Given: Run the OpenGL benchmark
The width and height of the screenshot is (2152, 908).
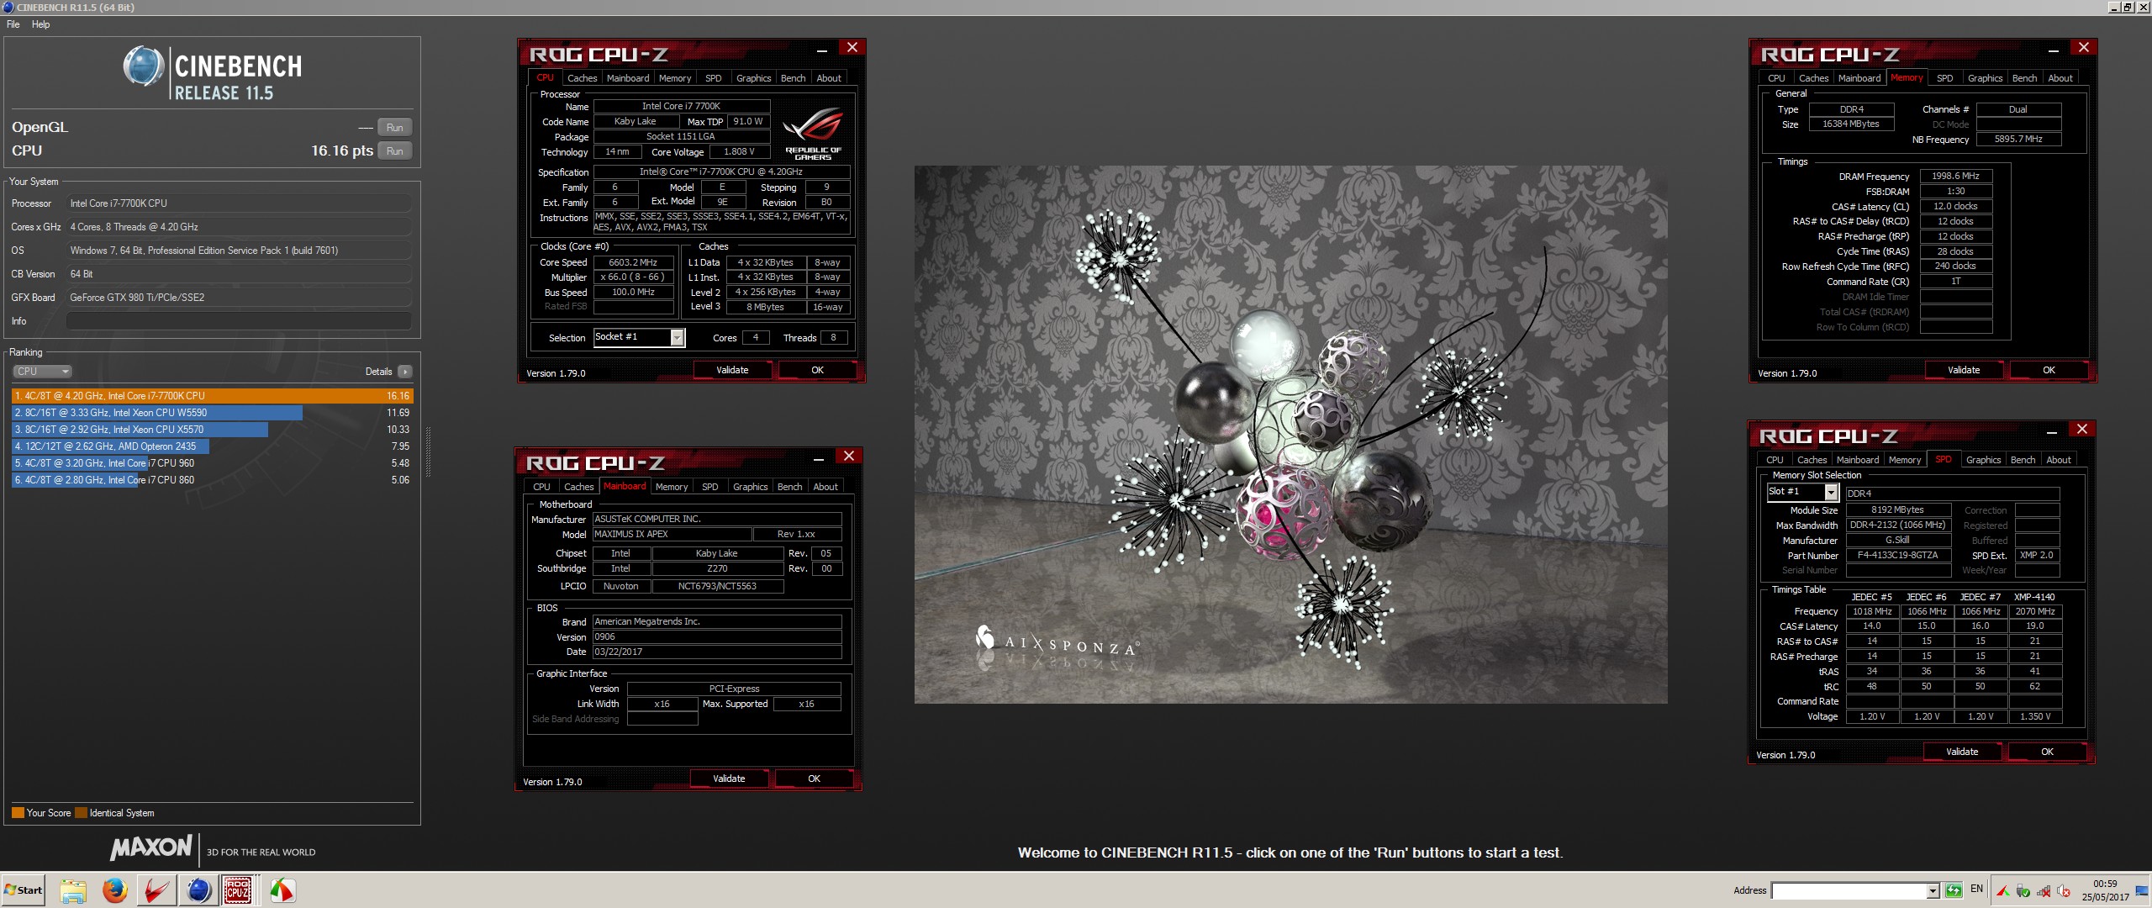Looking at the screenshot, I should pos(394,128).
